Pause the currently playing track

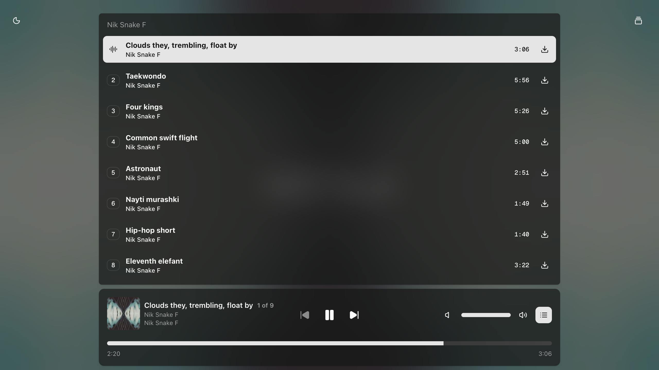[x=329, y=315]
